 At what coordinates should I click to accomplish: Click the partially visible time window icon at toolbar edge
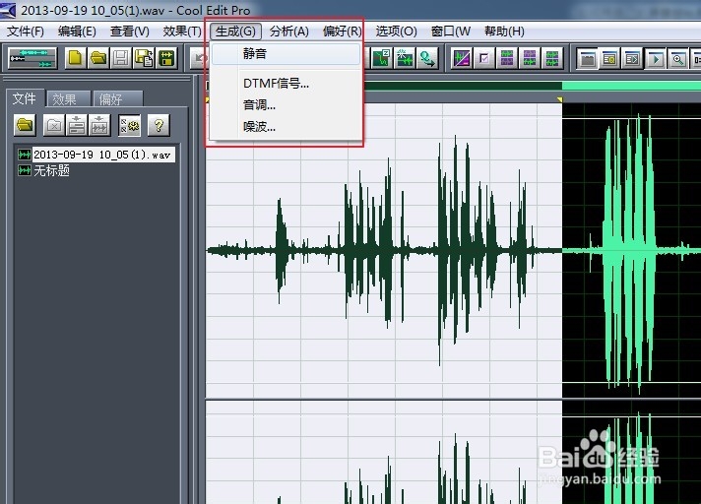(x=696, y=58)
